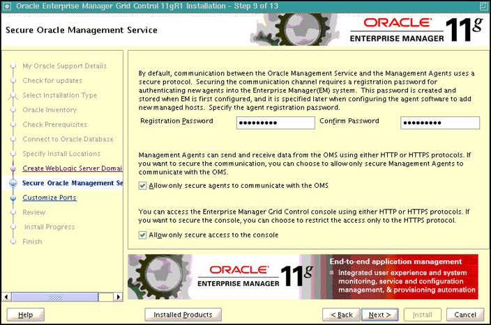Image resolution: width=491 pixels, height=325 pixels.
Task: Click the Connect to Oracle Database step
Action: [x=68, y=139]
